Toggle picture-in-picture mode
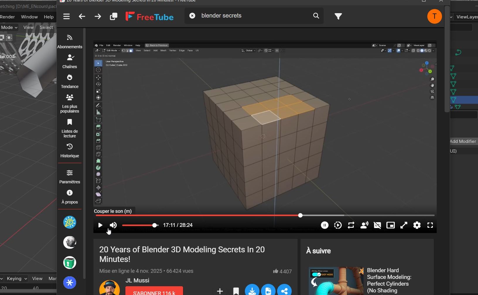Viewport: 478px width, 295px height. tap(390, 225)
